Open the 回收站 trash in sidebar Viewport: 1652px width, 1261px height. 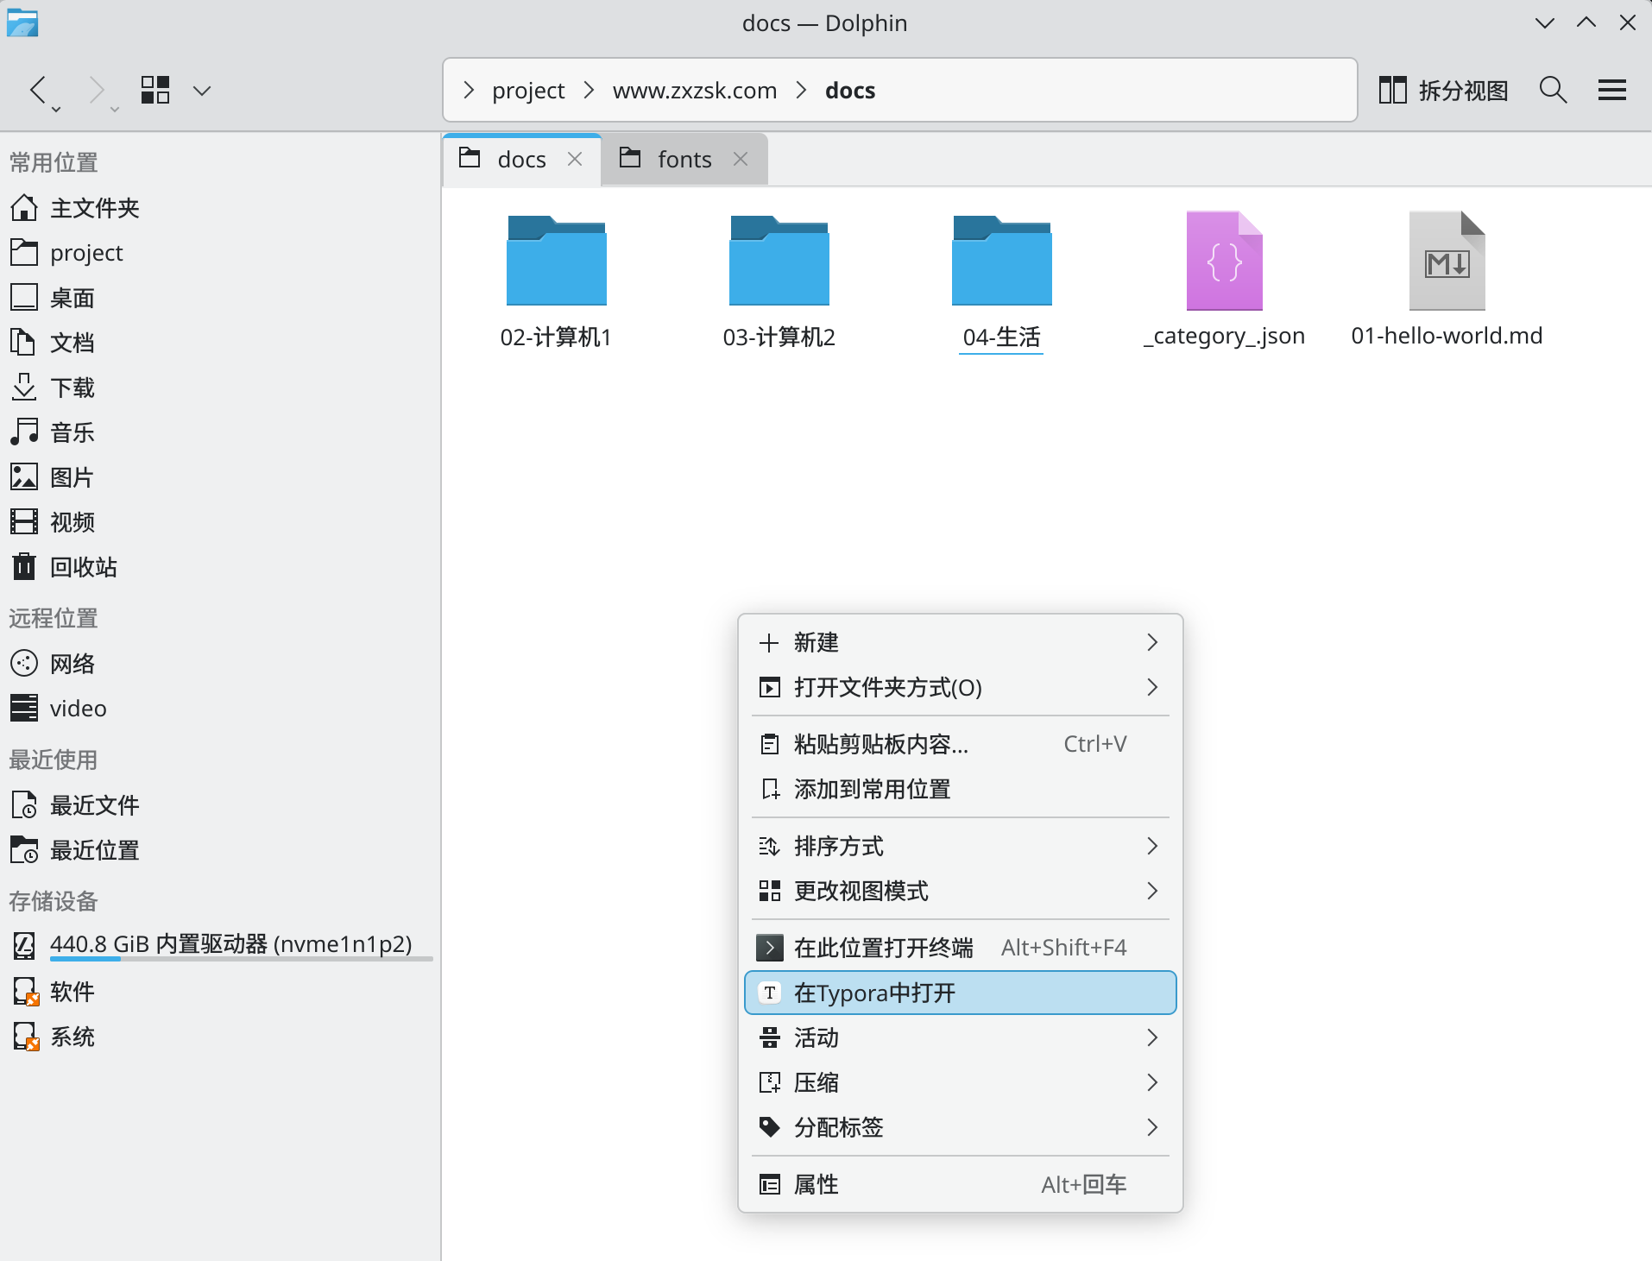(83, 567)
